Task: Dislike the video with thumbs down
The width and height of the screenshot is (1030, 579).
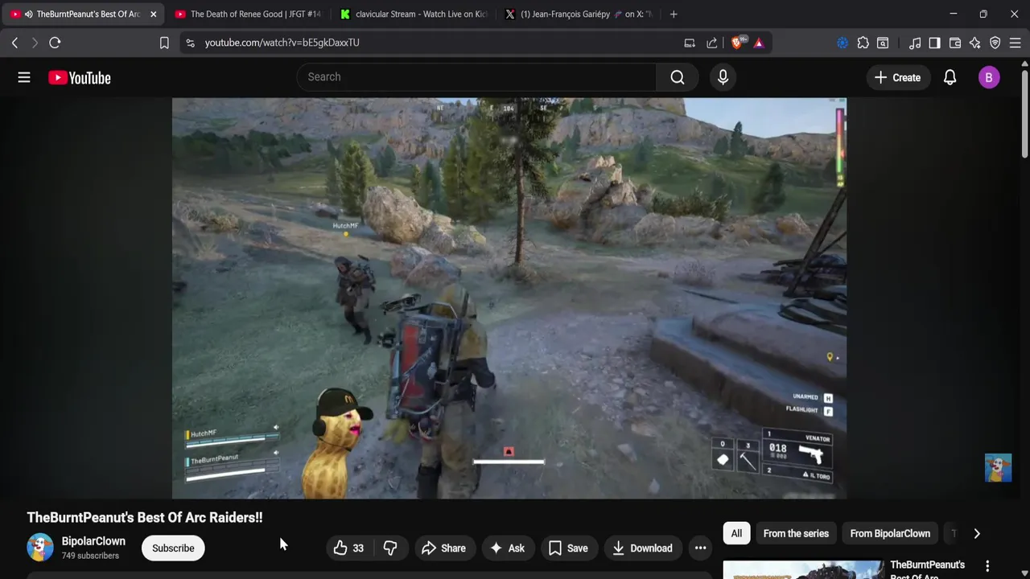Action: [x=390, y=548]
